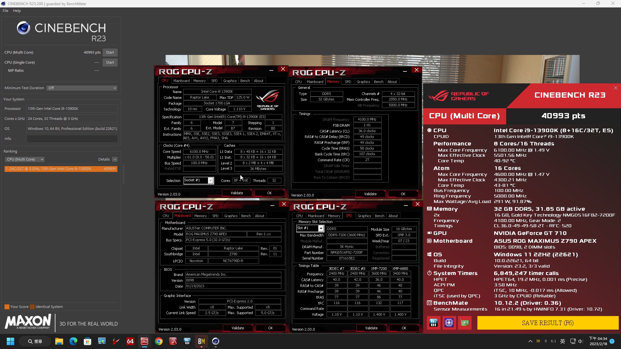Switch to BenchMate BM taskbar icon
Image resolution: width=621 pixels, height=349 pixels.
click(x=202, y=341)
